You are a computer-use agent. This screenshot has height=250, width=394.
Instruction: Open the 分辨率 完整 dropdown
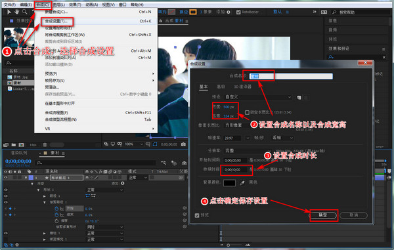(x=248, y=151)
